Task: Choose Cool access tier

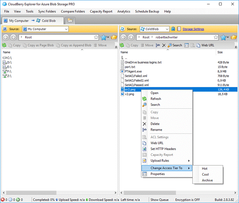Action: click(x=205, y=174)
